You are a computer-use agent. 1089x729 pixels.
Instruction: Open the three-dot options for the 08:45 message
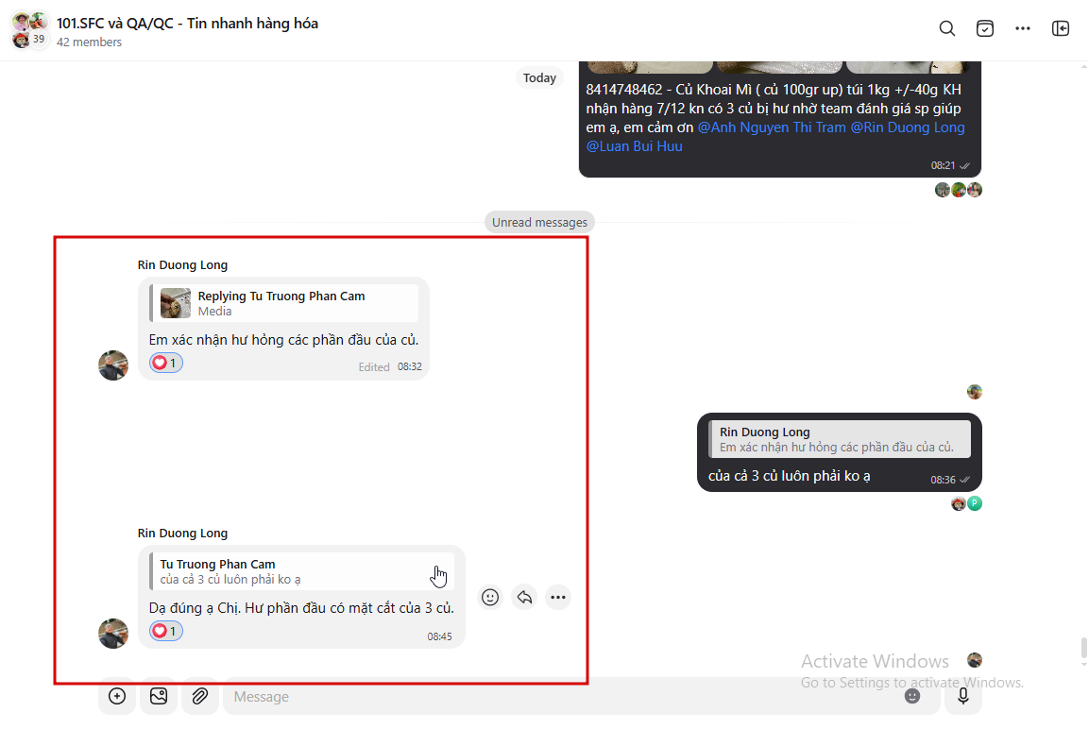557,597
